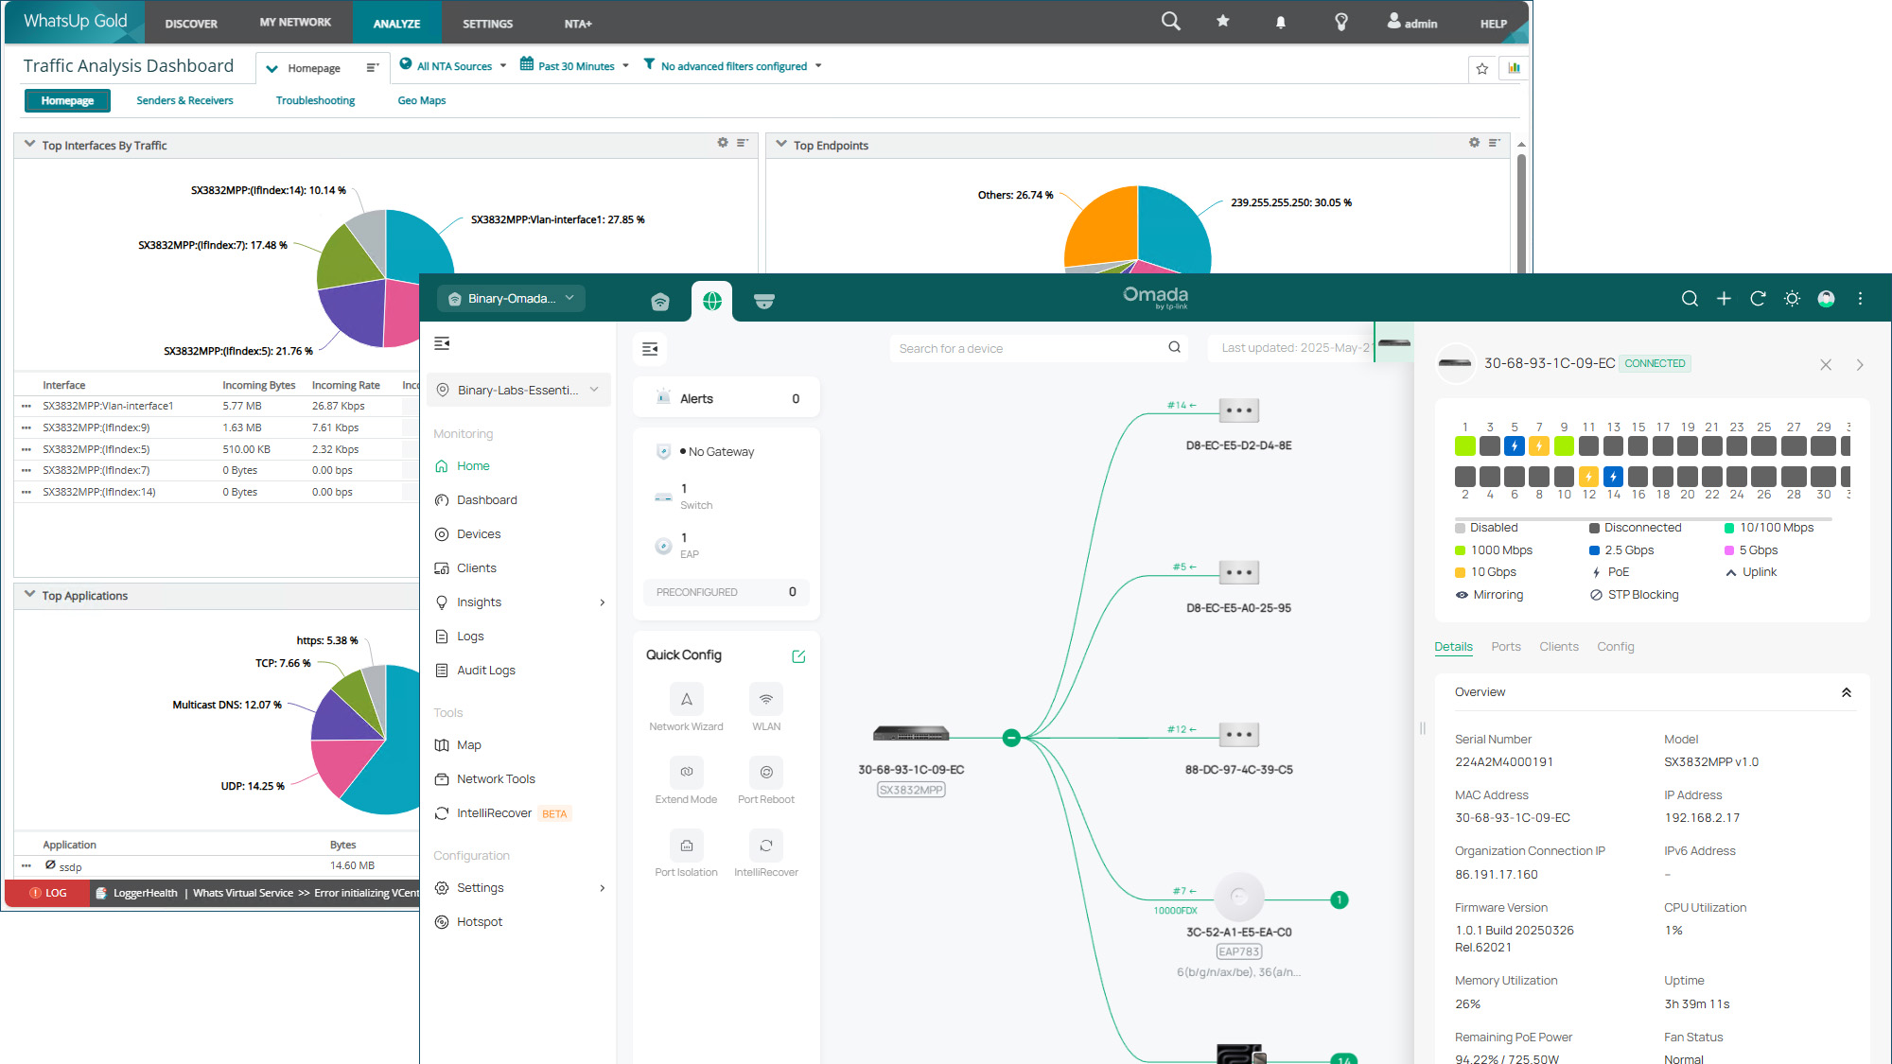Open Past 30 Minutes time range dropdown
This screenshot has height=1064, width=1892.
click(x=575, y=66)
